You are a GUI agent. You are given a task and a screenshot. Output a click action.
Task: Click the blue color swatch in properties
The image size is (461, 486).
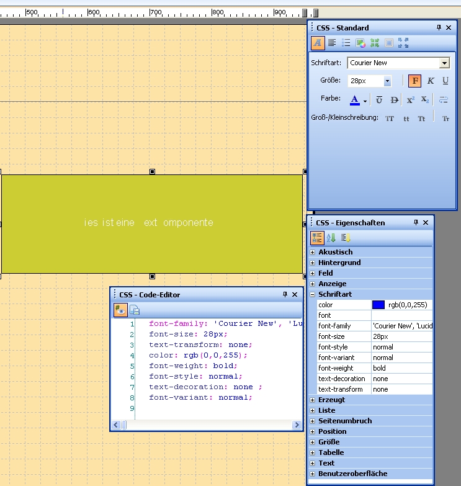pyautogui.click(x=378, y=305)
